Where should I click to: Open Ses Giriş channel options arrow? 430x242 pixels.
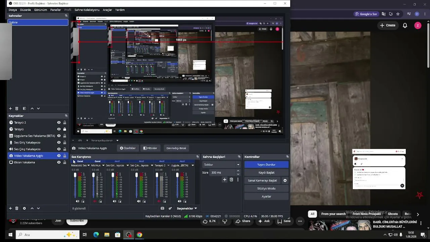click(127, 165)
